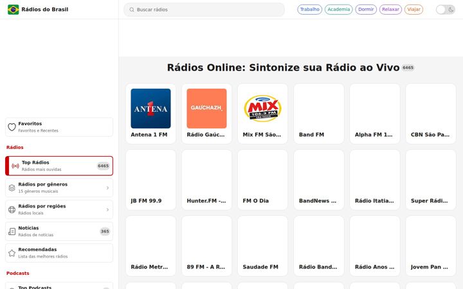Click the broadcast icon beside Top Rádios
The height and width of the screenshot is (289, 463).
(x=15, y=166)
